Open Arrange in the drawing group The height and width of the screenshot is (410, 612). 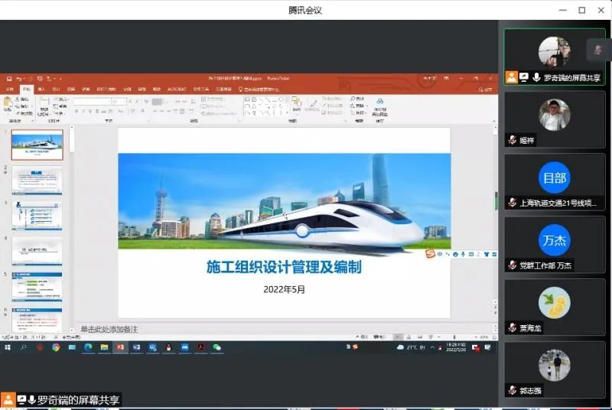[x=297, y=104]
